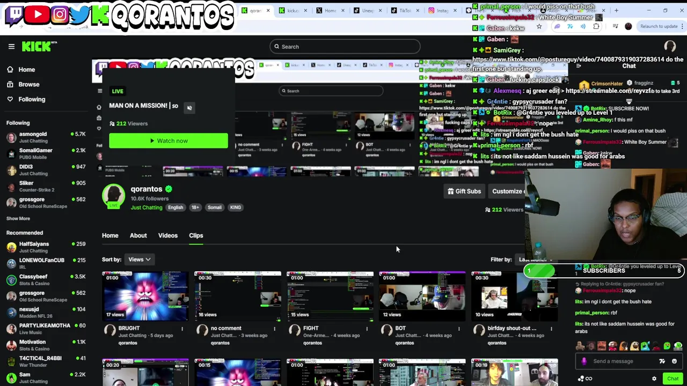The height and width of the screenshot is (386, 687).
Task: Select the Clips tab
Action: pyautogui.click(x=196, y=235)
